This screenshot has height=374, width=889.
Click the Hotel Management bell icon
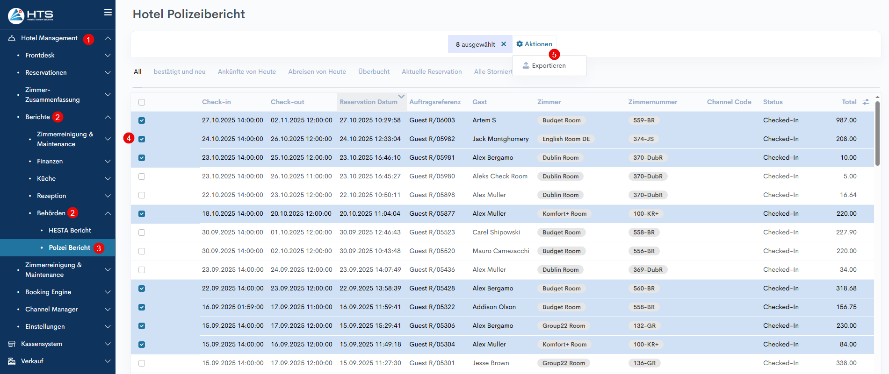point(12,38)
